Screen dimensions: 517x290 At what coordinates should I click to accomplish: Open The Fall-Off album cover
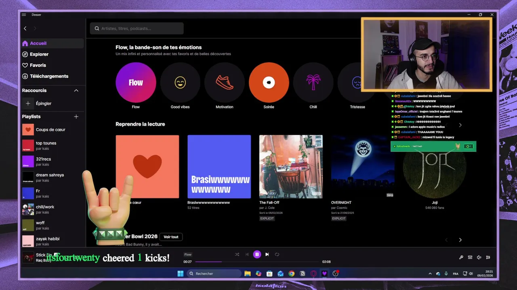point(291,166)
